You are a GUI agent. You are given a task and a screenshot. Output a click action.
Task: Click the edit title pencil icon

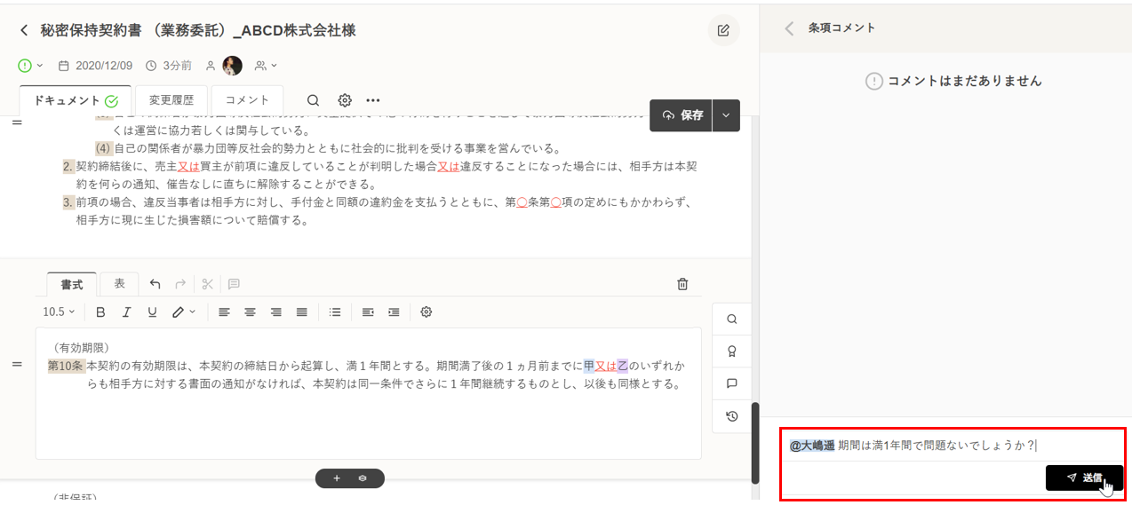point(723,30)
